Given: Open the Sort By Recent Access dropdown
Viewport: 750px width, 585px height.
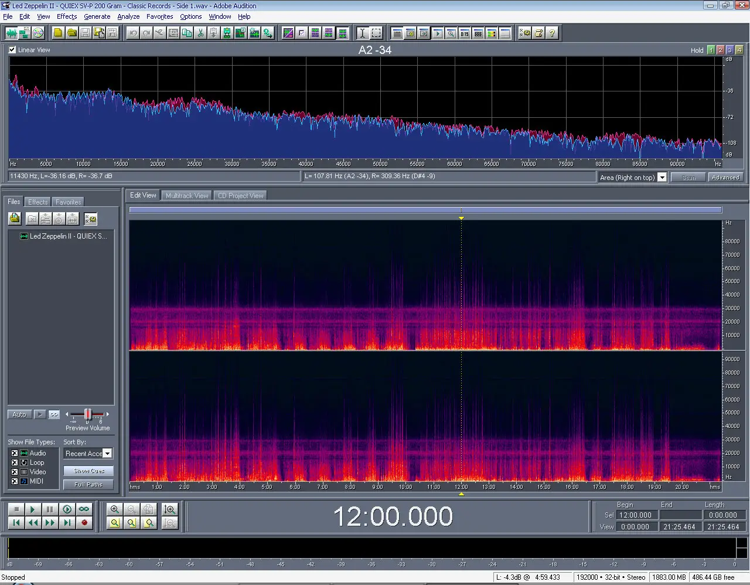Looking at the screenshot, I should point(107,454).
